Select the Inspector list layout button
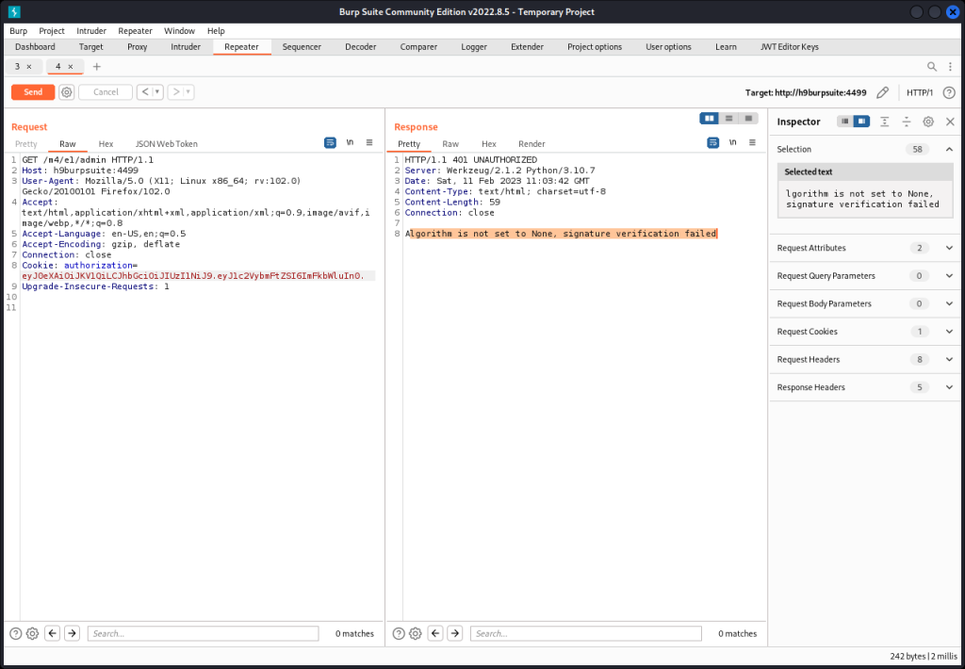The image size is (965, 669). 845,122
